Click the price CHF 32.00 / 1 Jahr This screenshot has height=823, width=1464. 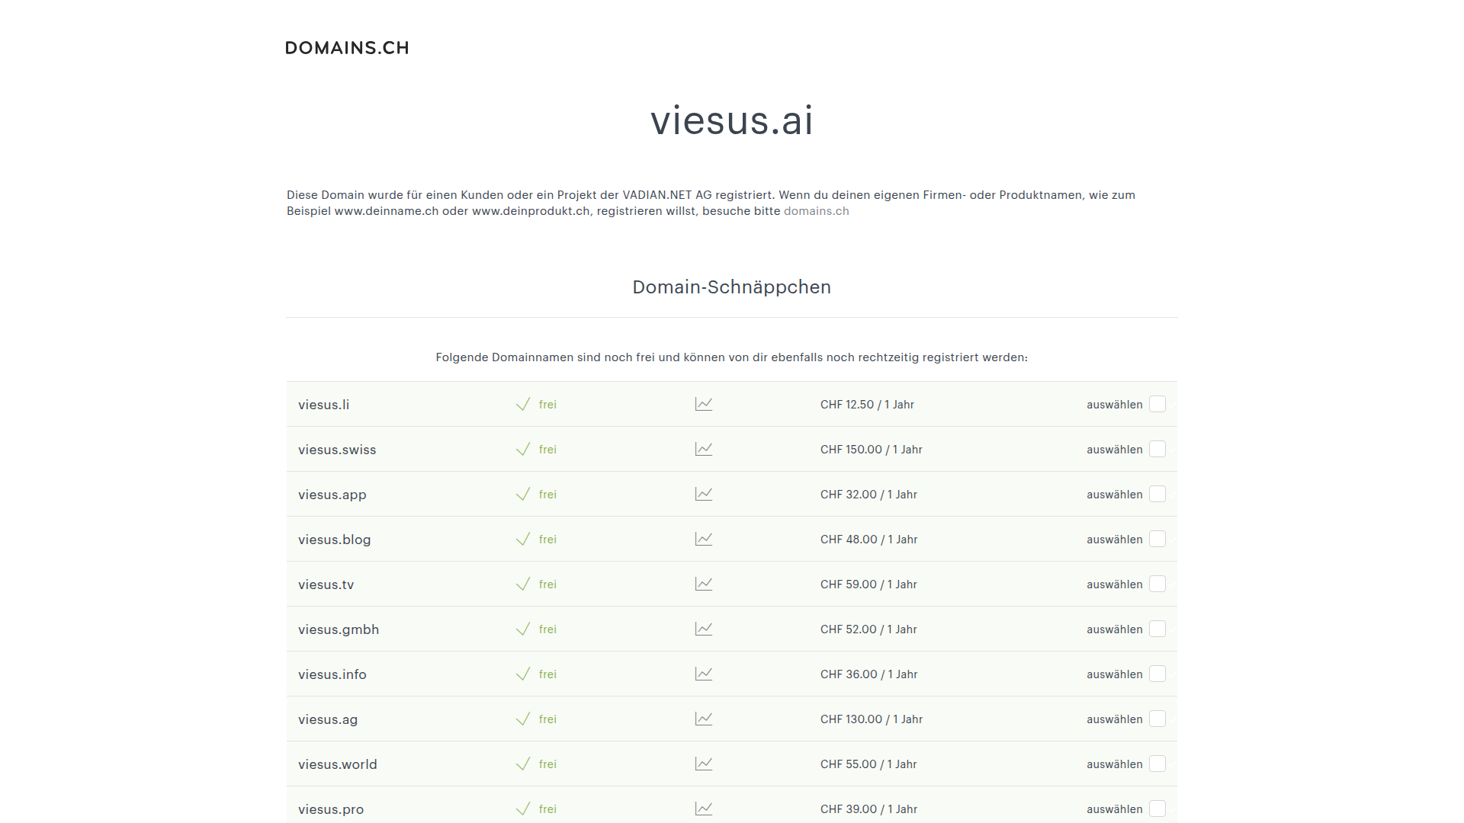tap(868, 495)
